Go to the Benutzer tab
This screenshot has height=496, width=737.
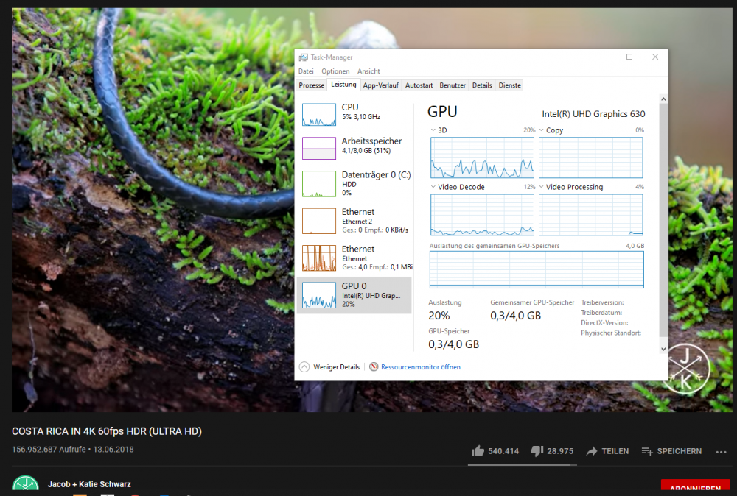(453, 85)
